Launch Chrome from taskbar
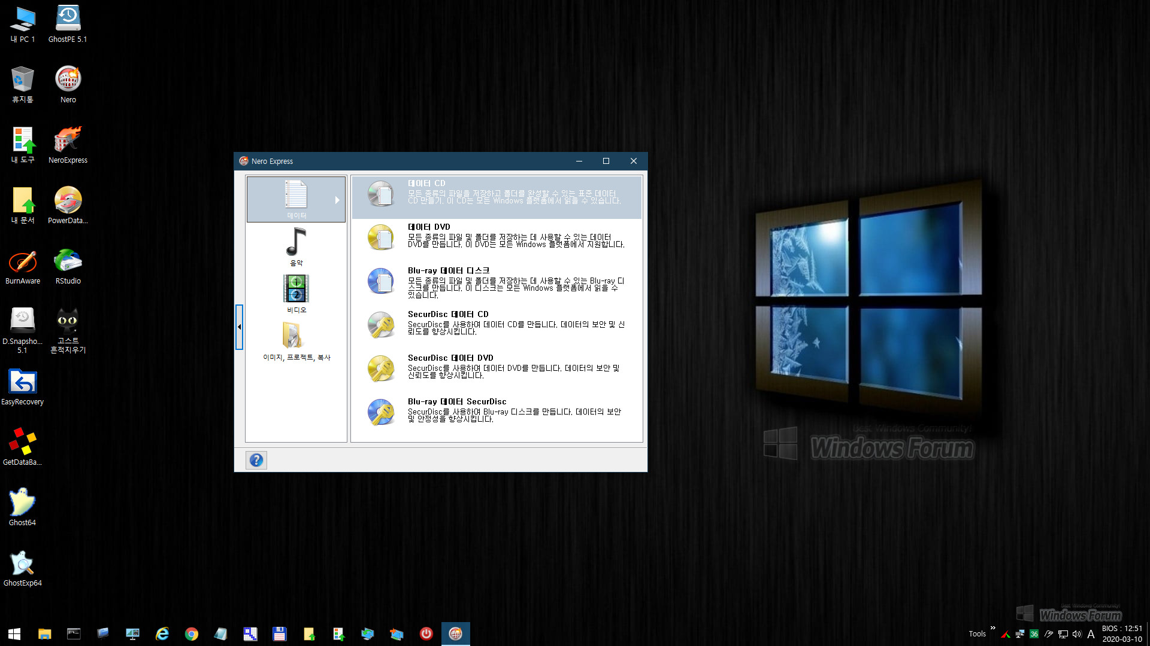This screenshot has height=646, width=1150. click(x=191, y=634)
